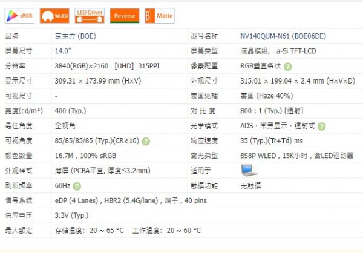The width and height of the screenshot is (363, 253).
Task: Select the surface value 雾面 (Haze 40%)
Action: pyautogui.click(x=267, y=96)
